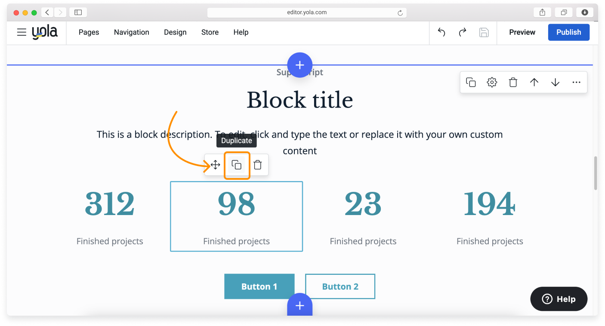The height and width of the screenshot is (326, 605).
Task: Move the block up with arrow icon
Action: click(534, 82)
